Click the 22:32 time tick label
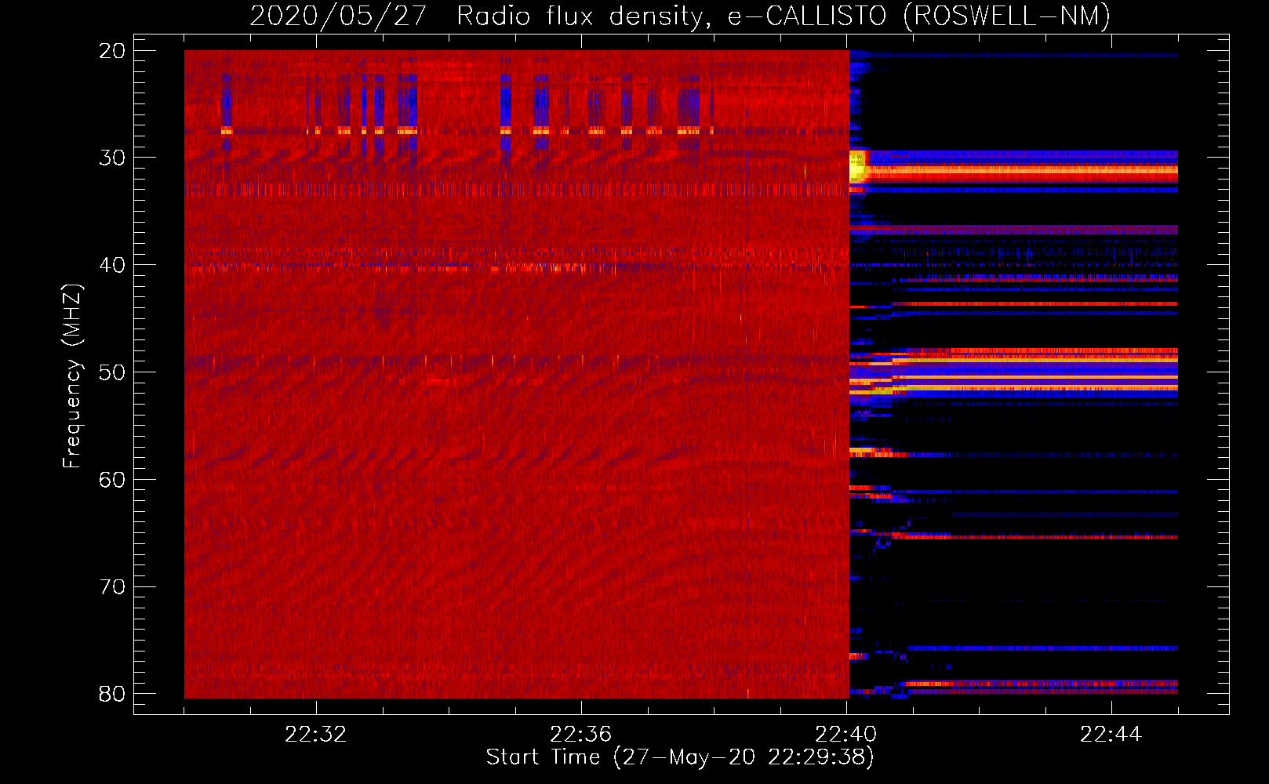 tap(315, 735)
